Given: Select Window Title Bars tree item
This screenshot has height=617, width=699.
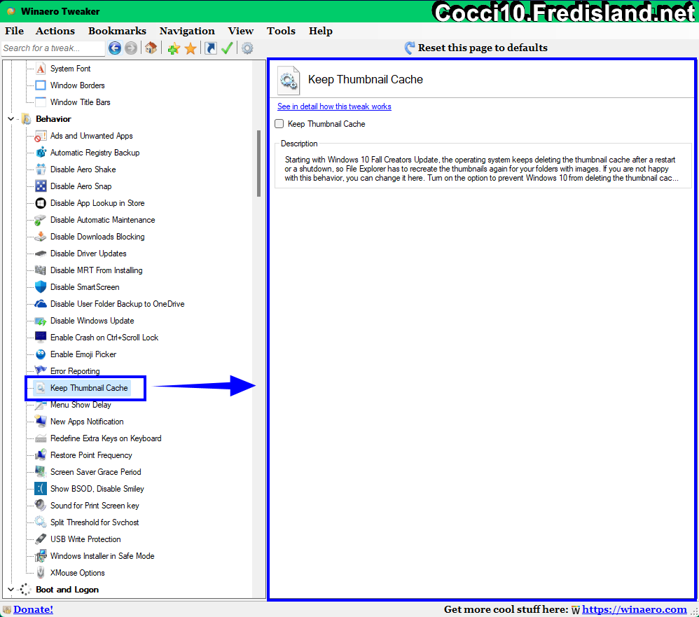Looking at the screenshot, I should (x=81, y=102).
